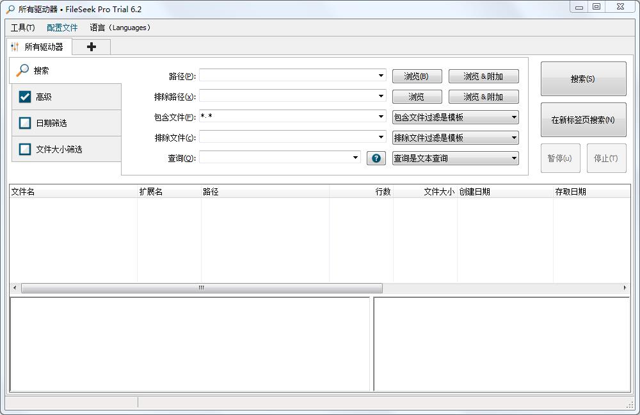Click inside the 查询 input field
The image size is (640, 415).
(275, 158)
